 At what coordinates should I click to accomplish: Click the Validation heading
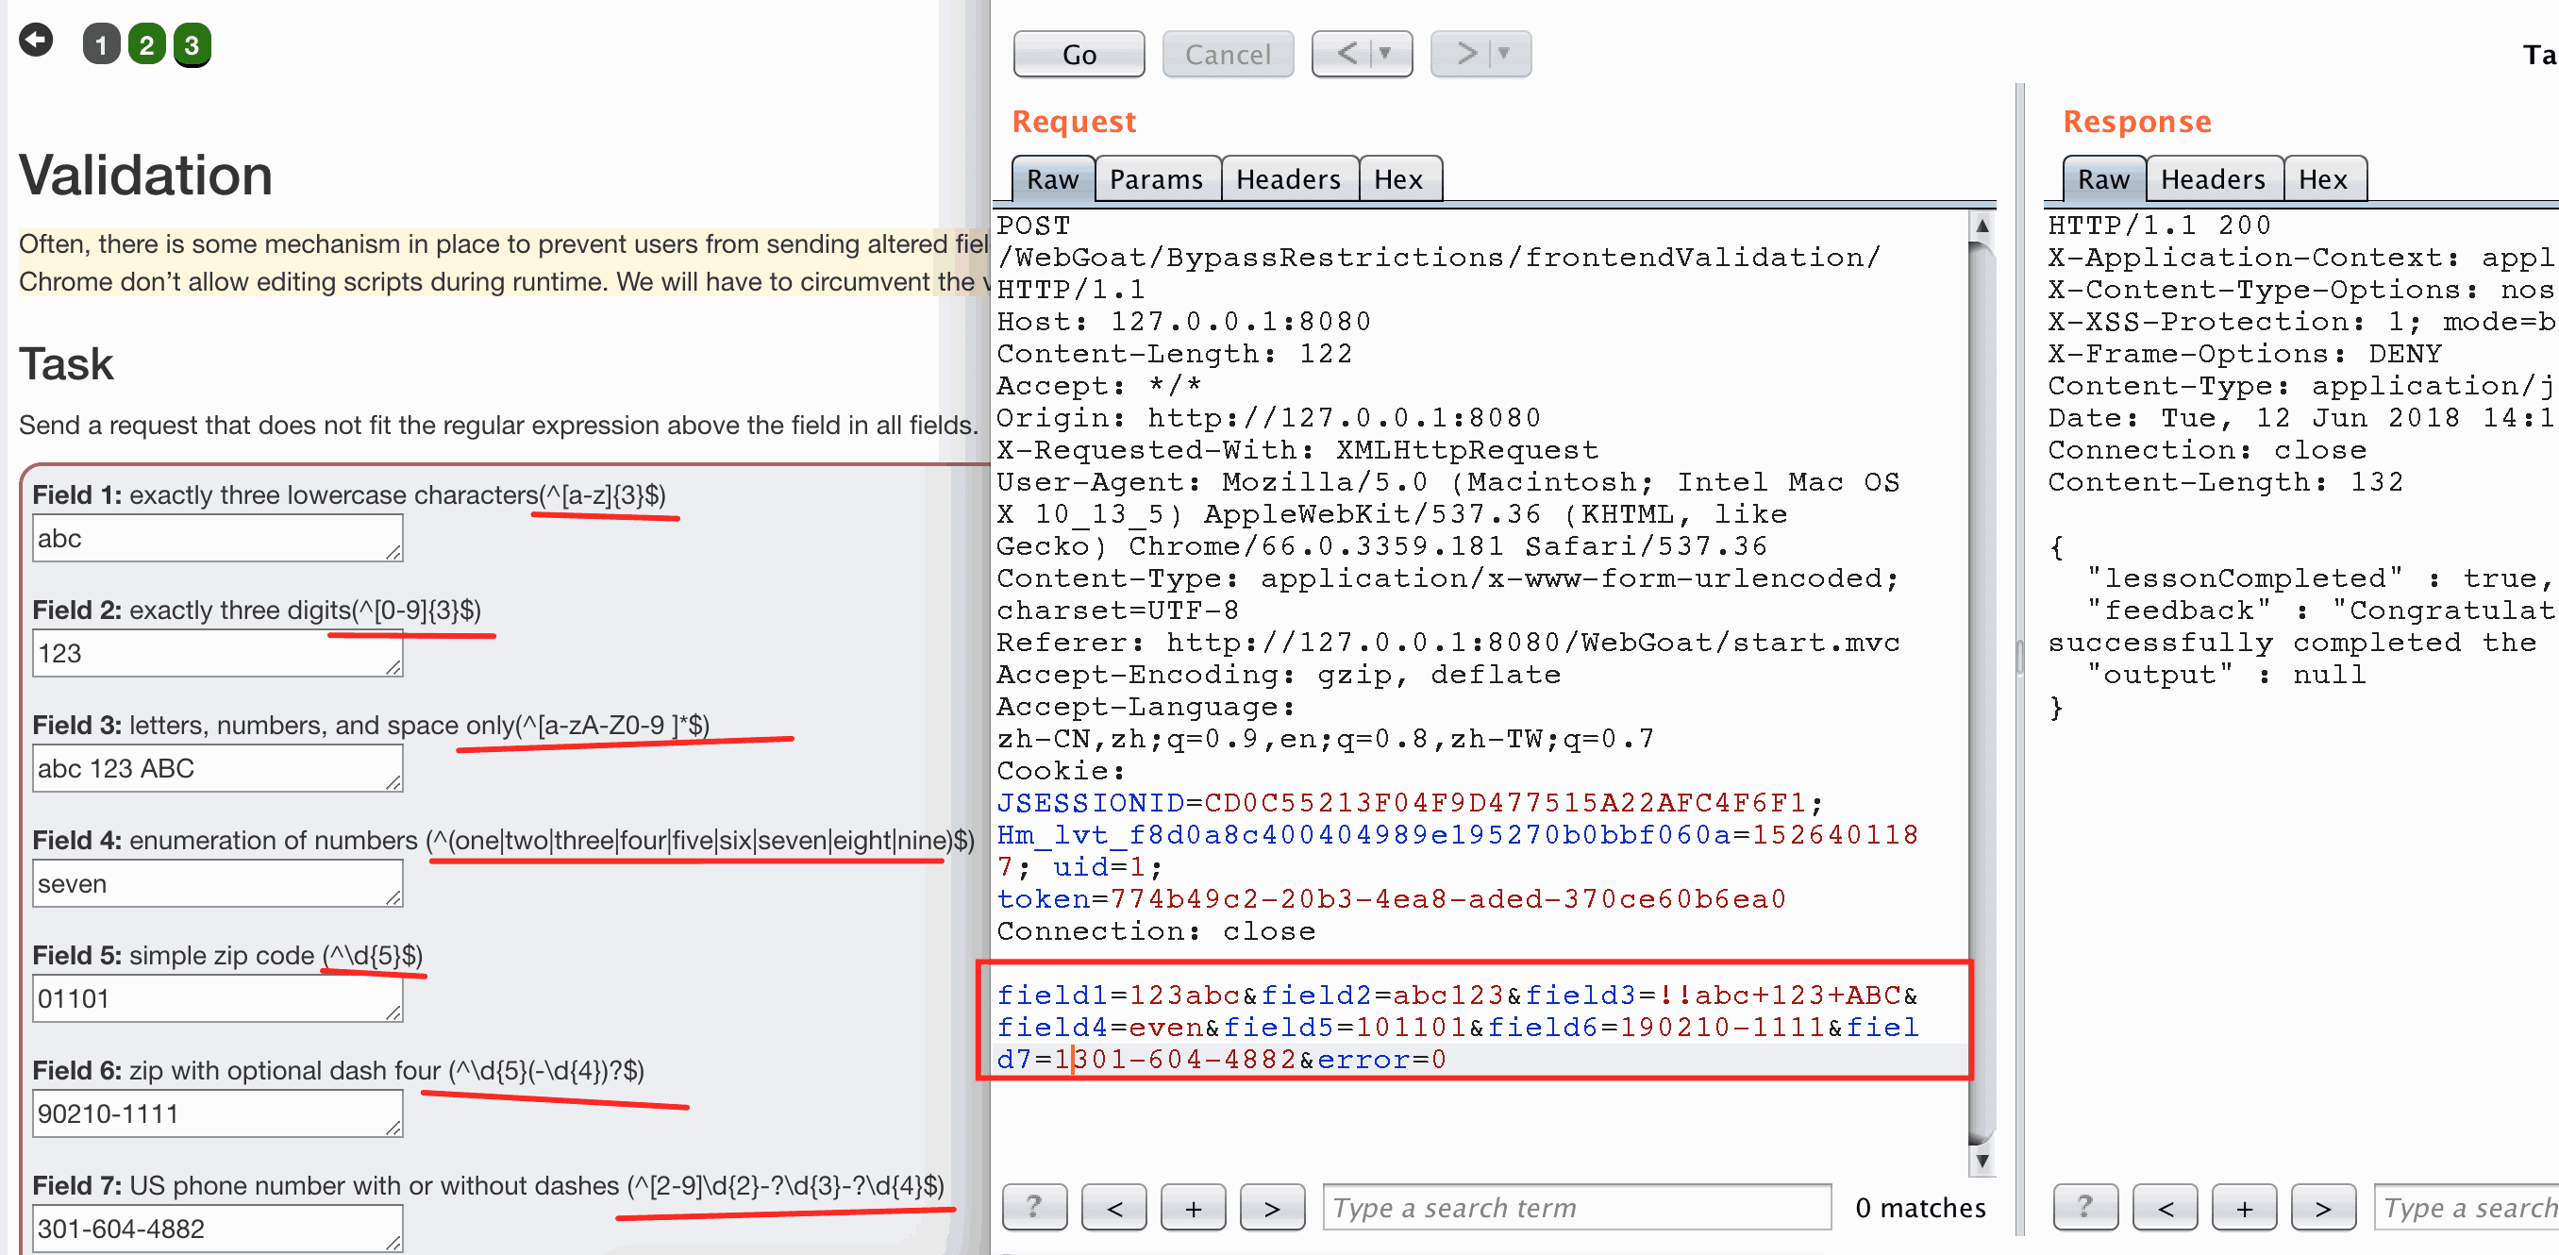145,176
